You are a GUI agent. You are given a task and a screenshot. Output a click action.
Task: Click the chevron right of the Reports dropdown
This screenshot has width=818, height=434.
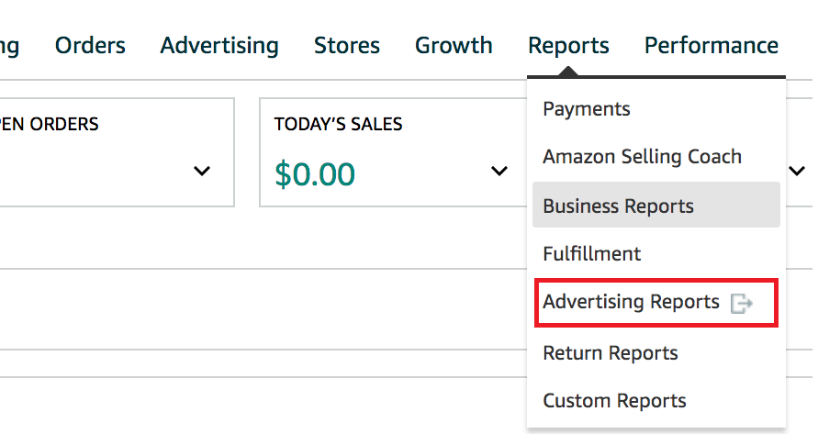795,171
